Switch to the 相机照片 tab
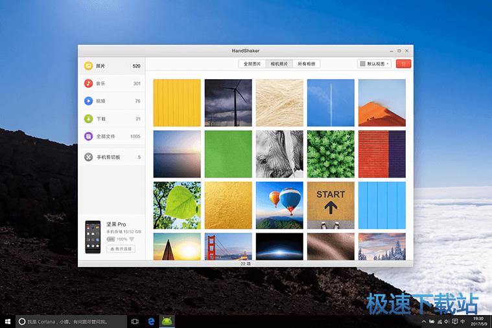The image size is (492, 328). [280, 64]
